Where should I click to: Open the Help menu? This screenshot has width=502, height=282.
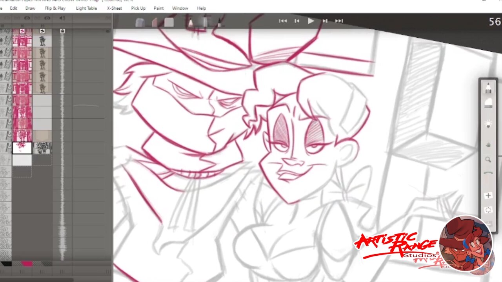click(x=201, y=8)
